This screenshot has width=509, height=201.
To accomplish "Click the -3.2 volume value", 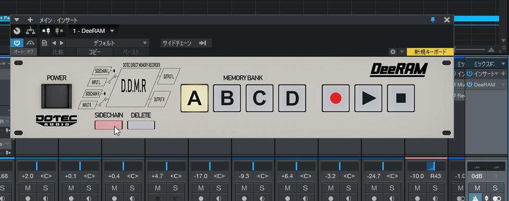I will coord(331,176).
